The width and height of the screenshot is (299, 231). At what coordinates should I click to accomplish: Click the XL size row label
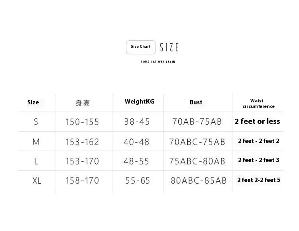(37, 180)
